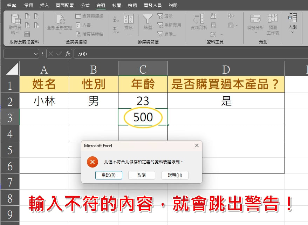308x225 pixels.
Task: Expand the 大綱 outline group
Action: tap(293, 23)
